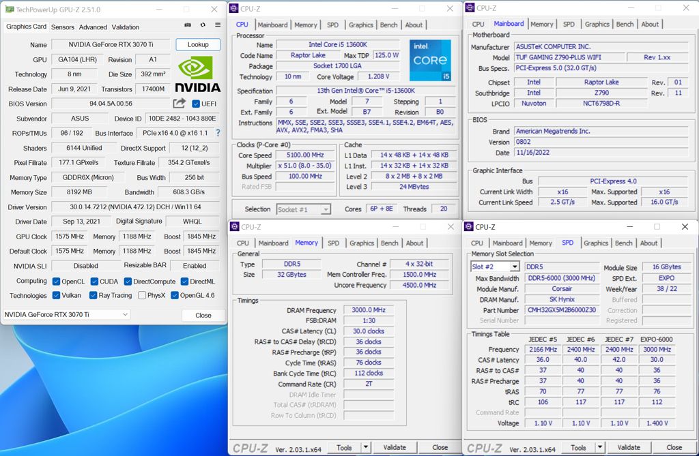Click the Max Bandwidth "DDR5-6000 (3000 MHz)" value
Image resolution: width=699 pixels, height=456 pixels.
(562, 278)
